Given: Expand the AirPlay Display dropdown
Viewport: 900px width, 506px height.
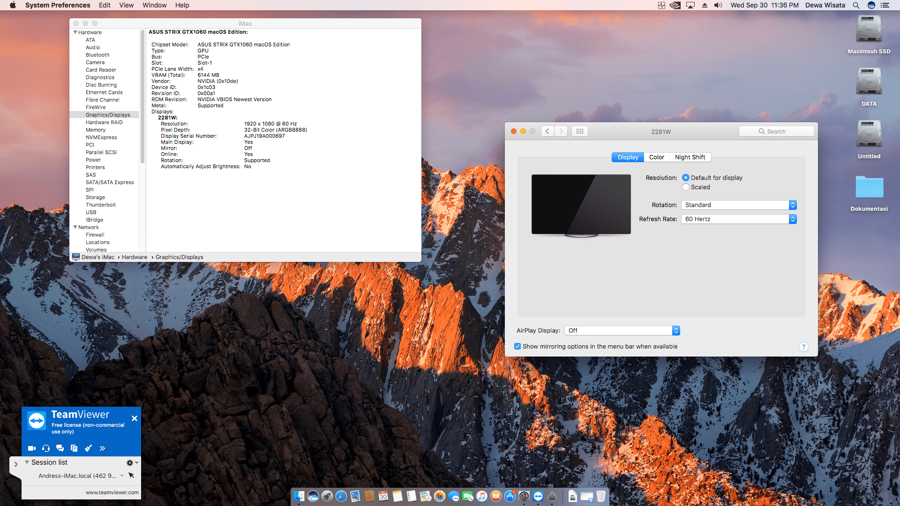Looking at the screenshot, I should tap(622, 331).
